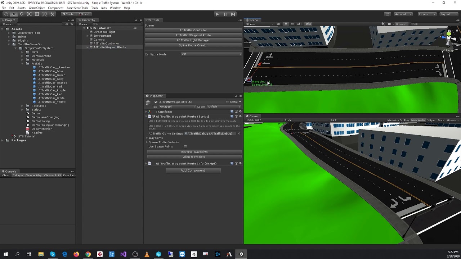Toggle AI Traffic Waypoint Route script enabled checkbox
This screenshot has width=461, height=259.
(x=154, y=117)
